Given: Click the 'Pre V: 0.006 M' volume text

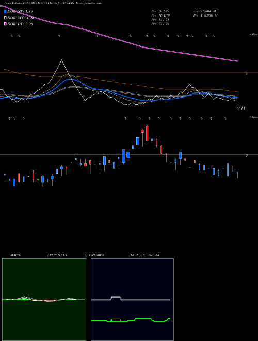Looking at the screenshot, I should pos(206,16).
